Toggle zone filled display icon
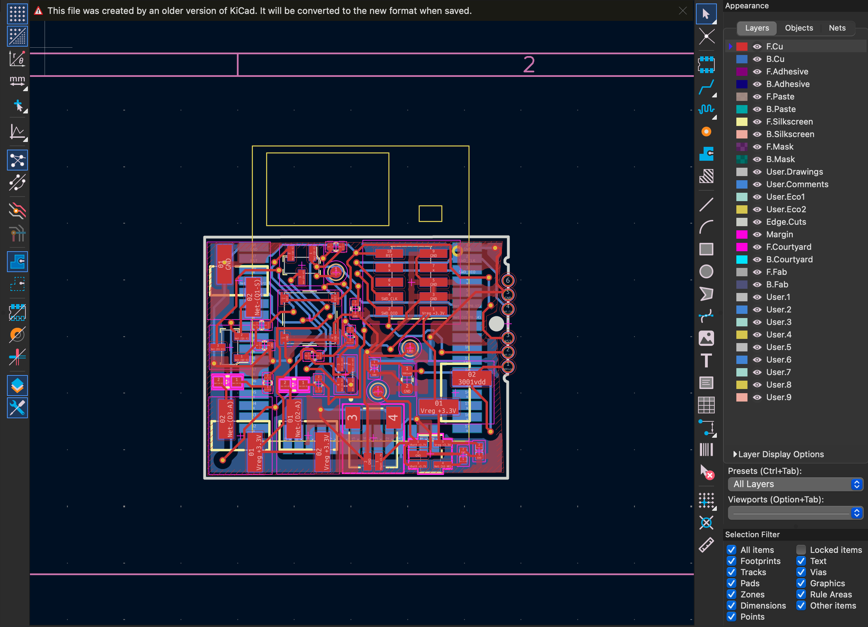868x627 pixels. [x=17, y=262]
